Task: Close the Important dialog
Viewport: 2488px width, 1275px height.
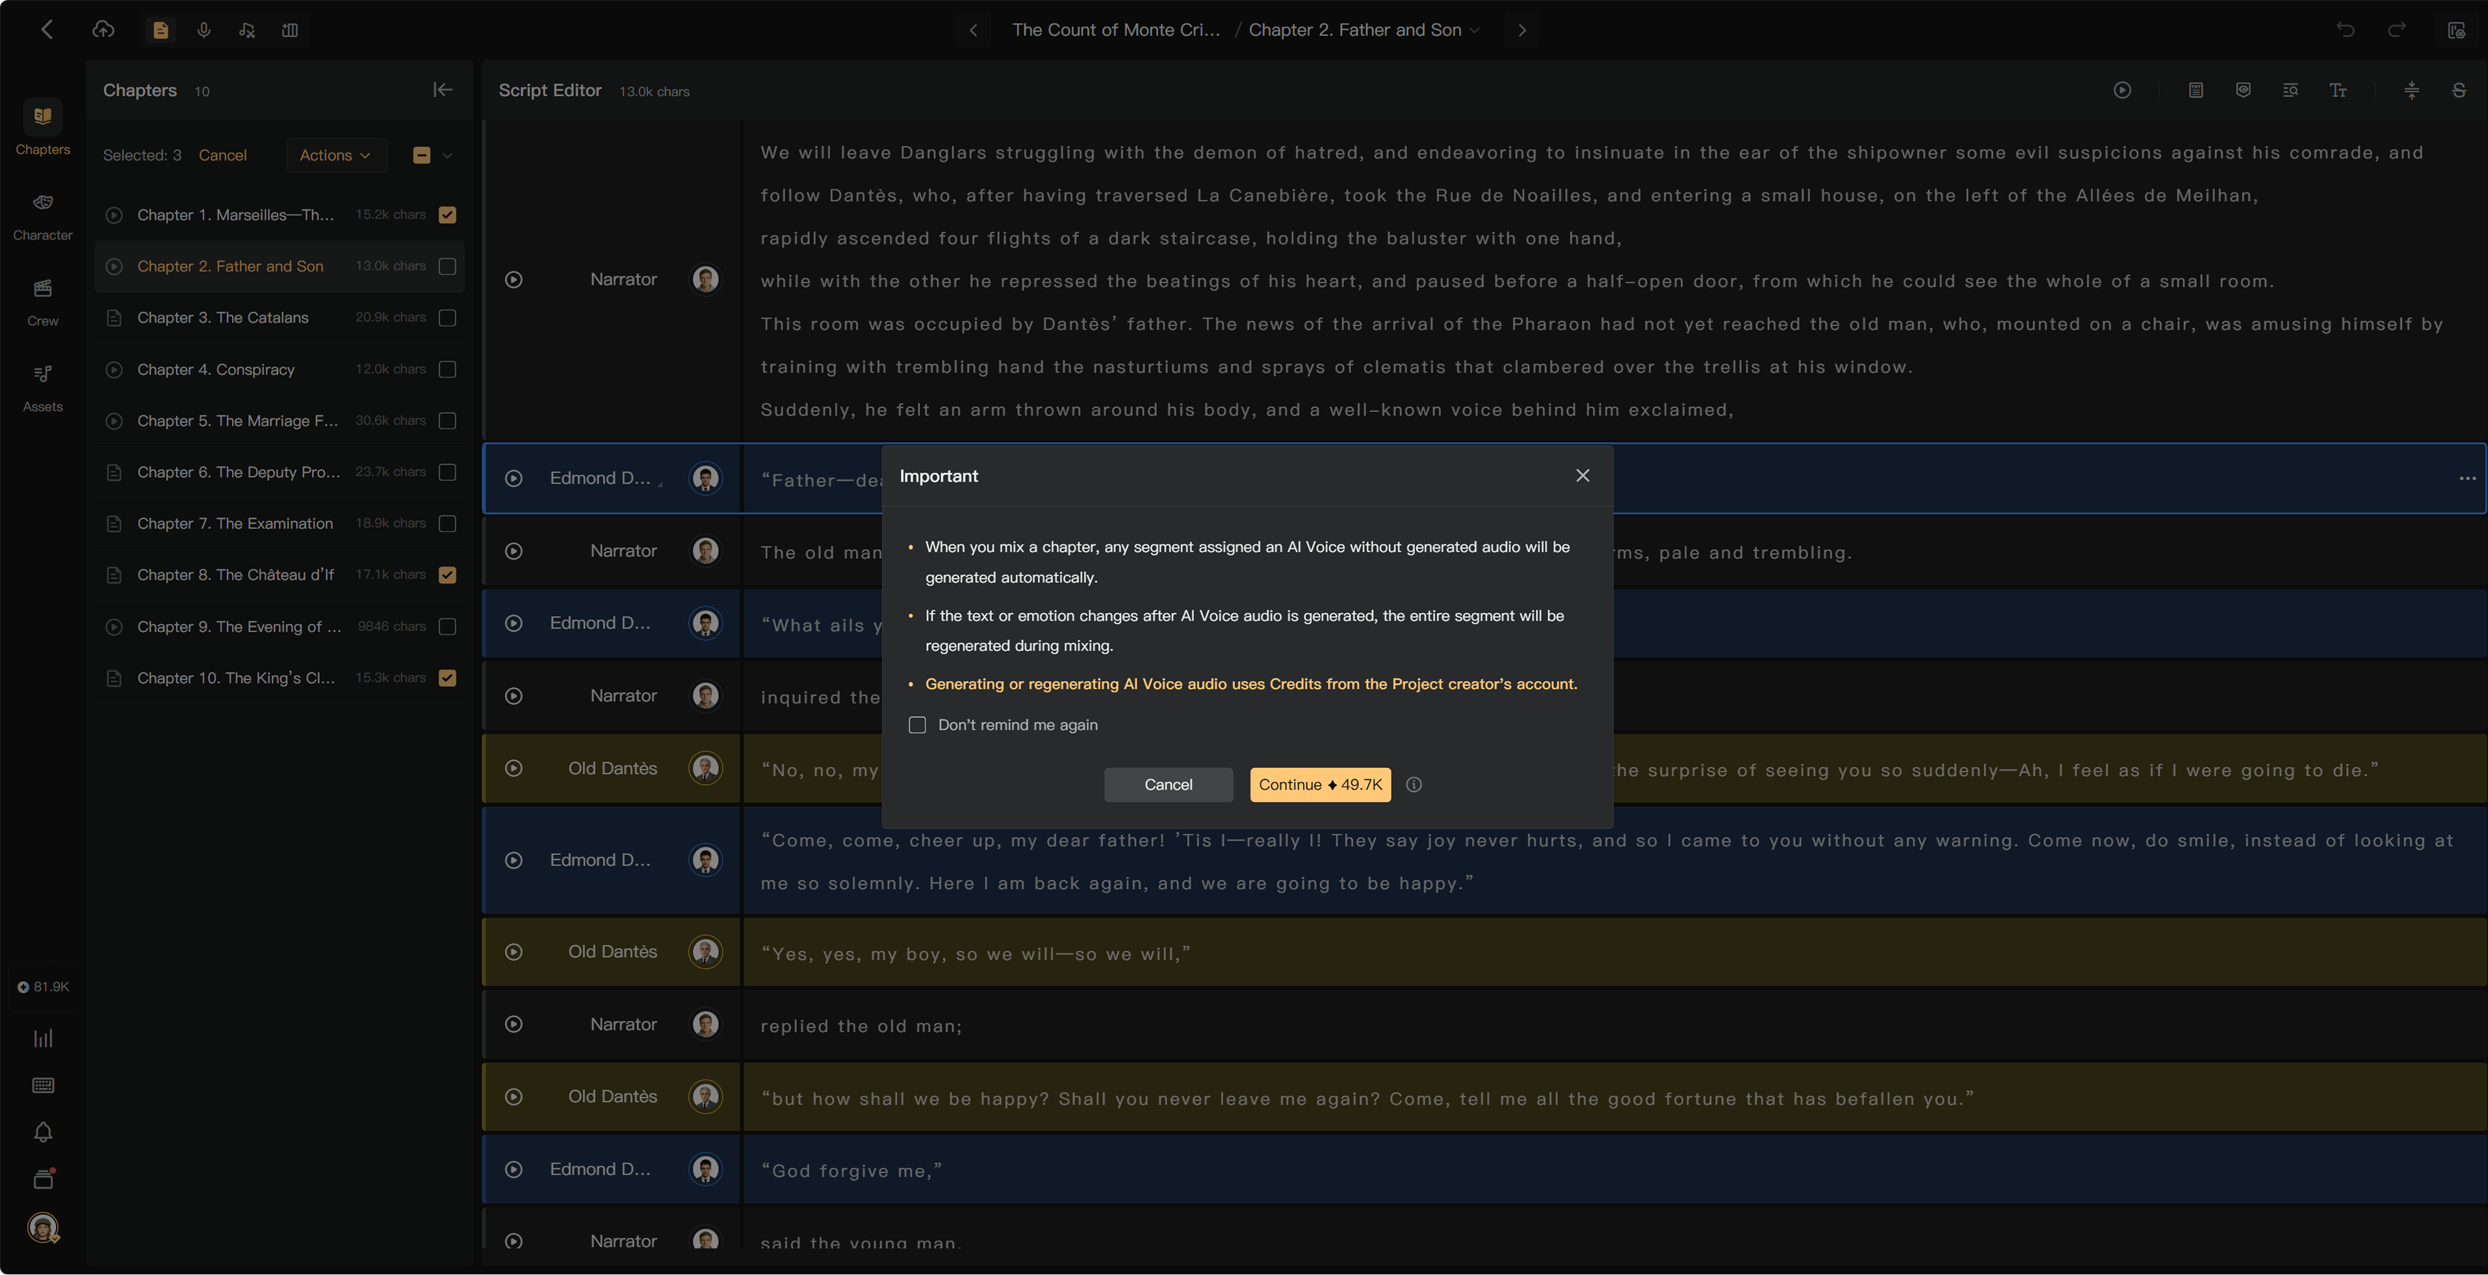Action: pyautogui.click(x=1582, y=475)
